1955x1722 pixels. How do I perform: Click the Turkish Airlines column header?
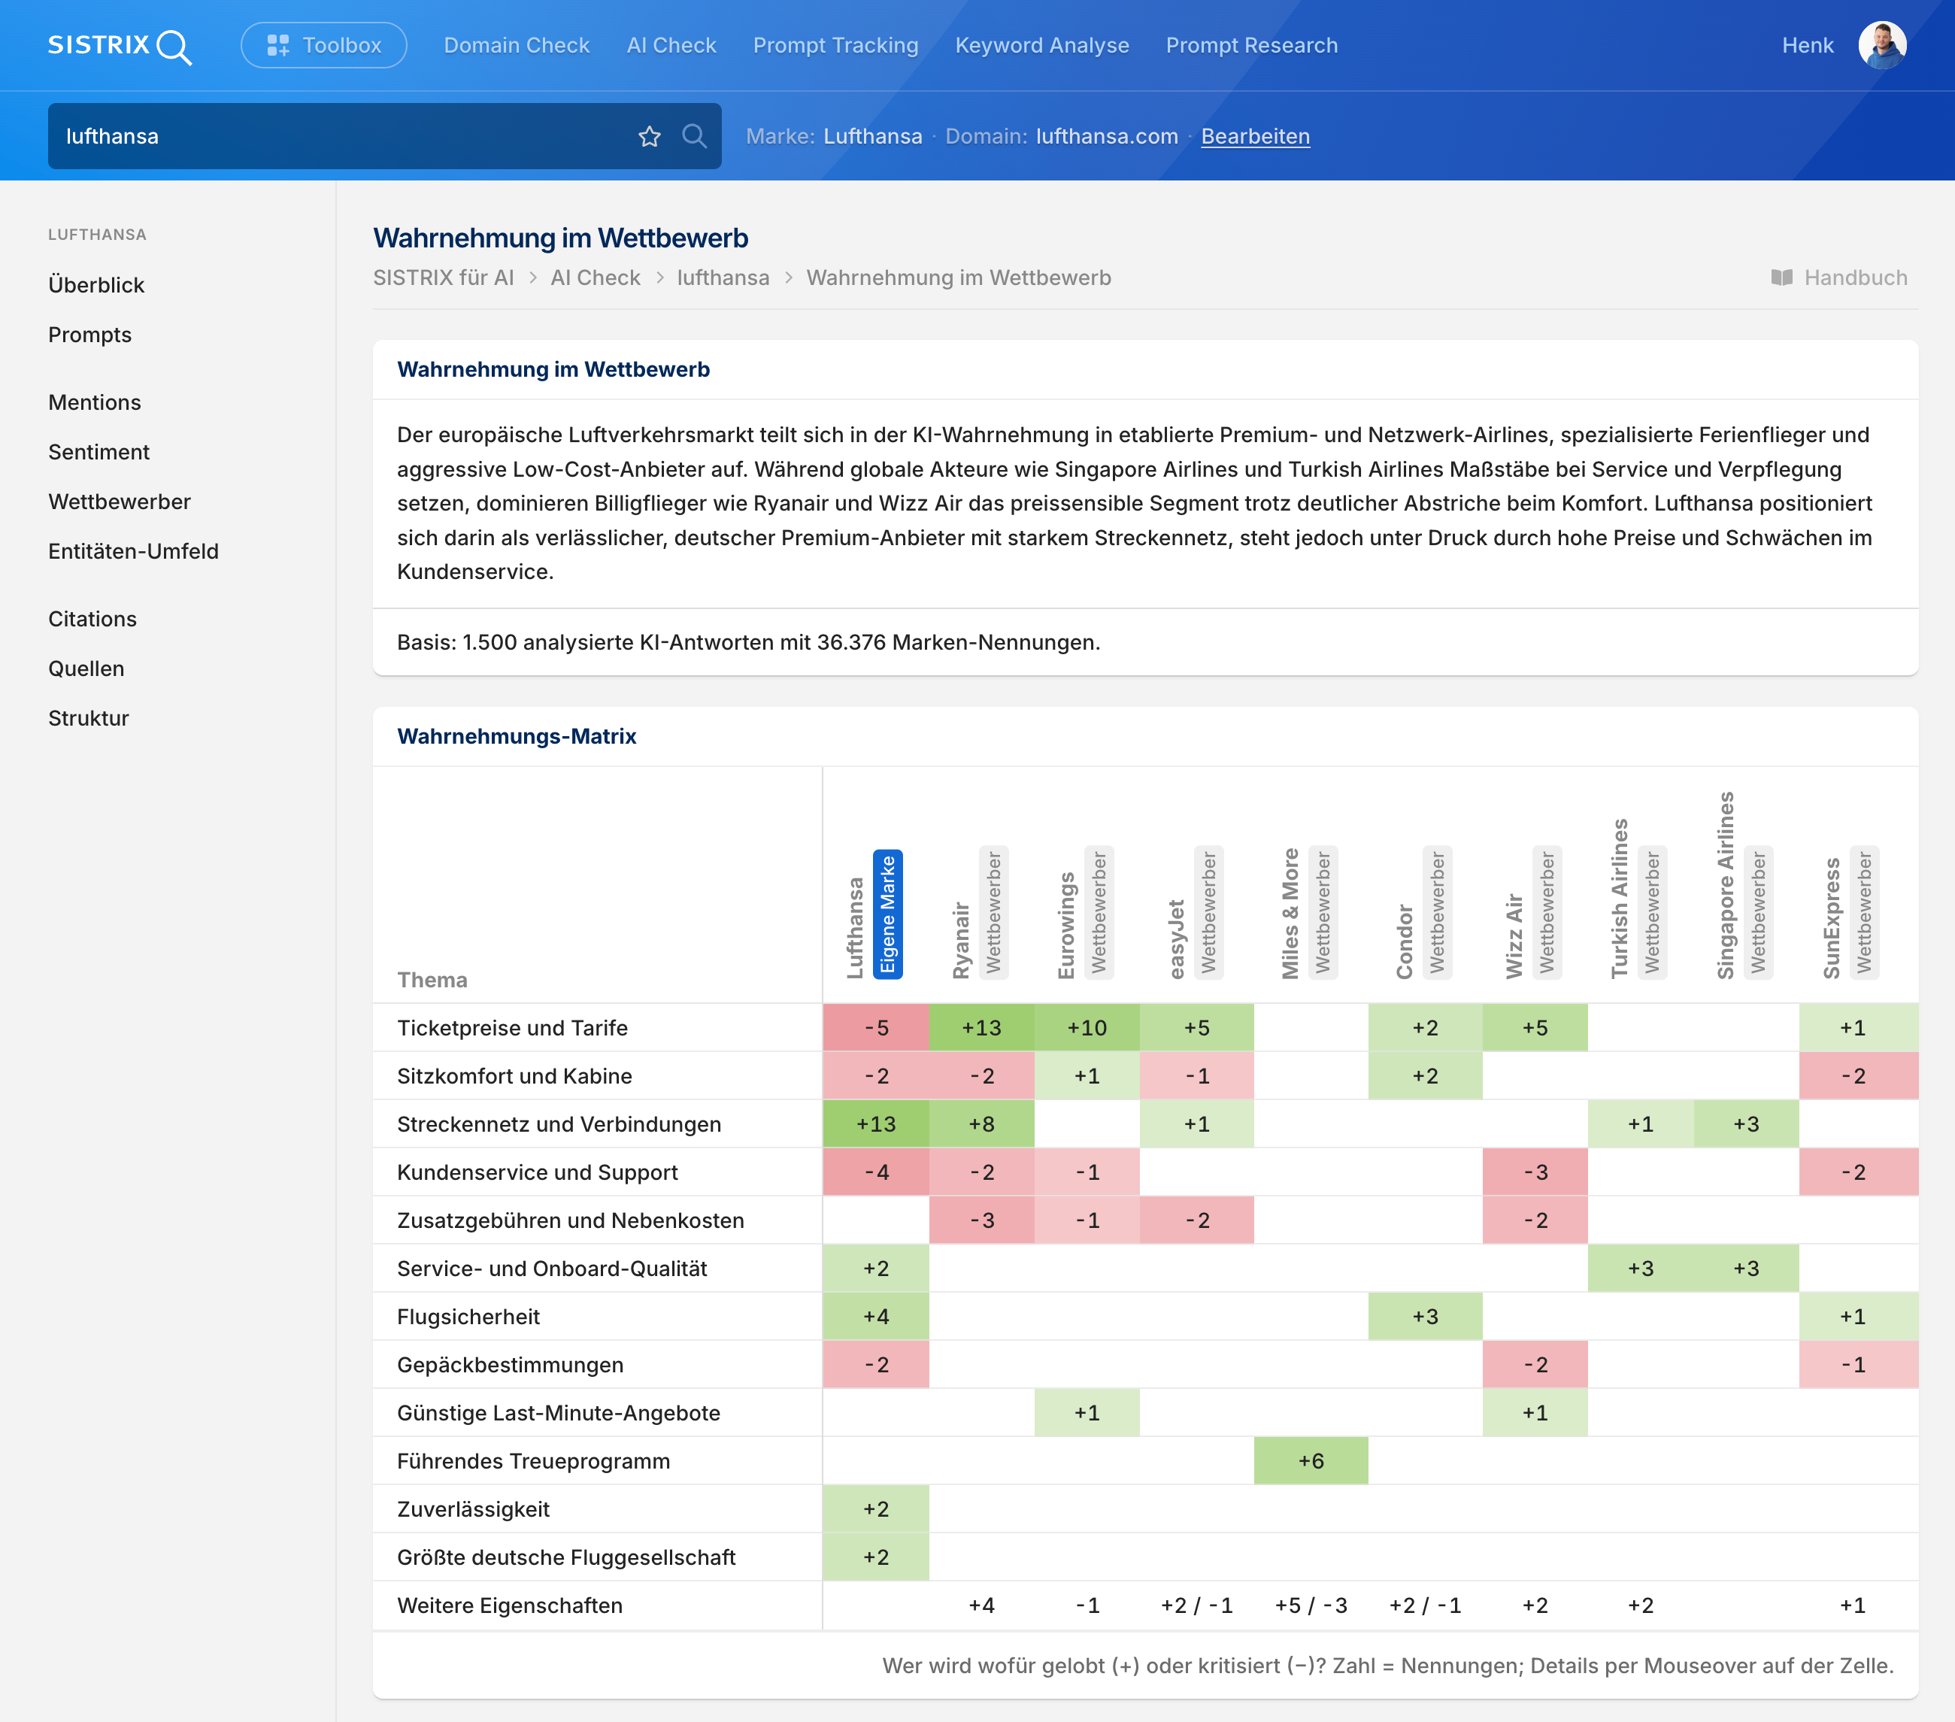pyautogui.click(x=1620, y=899)
